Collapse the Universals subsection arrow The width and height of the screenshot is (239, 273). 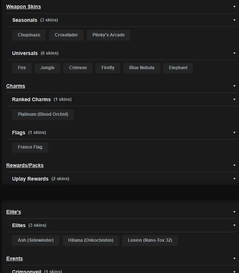coord(234,53)
